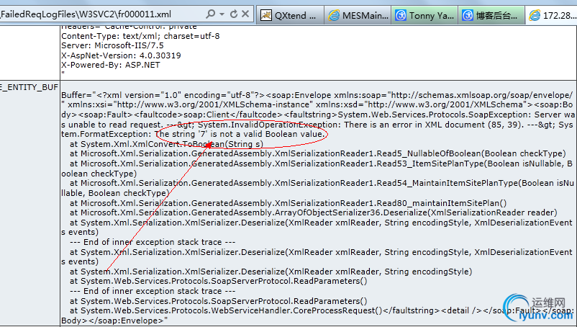577x327 pixels.
Task: Switch to the 博客后台 tab
Action: pos(491,15)
